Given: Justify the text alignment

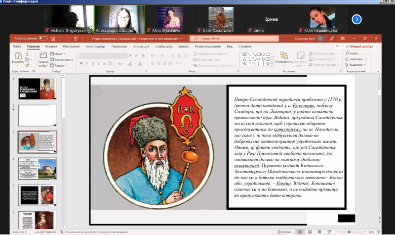Looking at the screenshot, I should [x=170, y=63].
